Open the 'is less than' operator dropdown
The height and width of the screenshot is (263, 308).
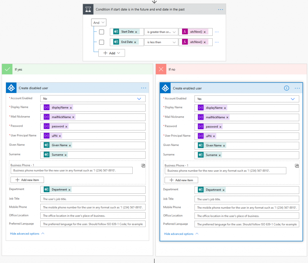(x=161, y=42)
